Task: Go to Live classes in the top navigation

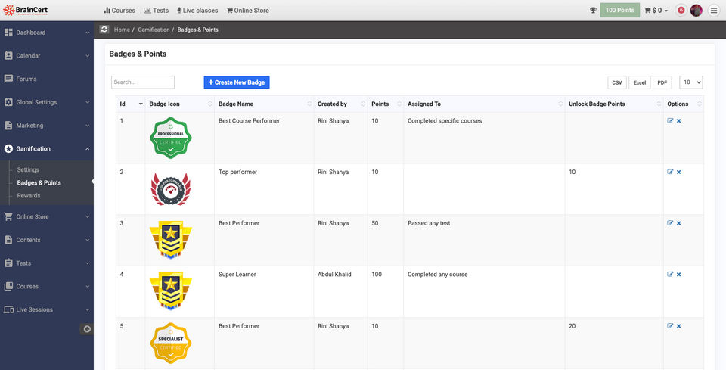Action: pyautogui.click(x=197, y=11)
